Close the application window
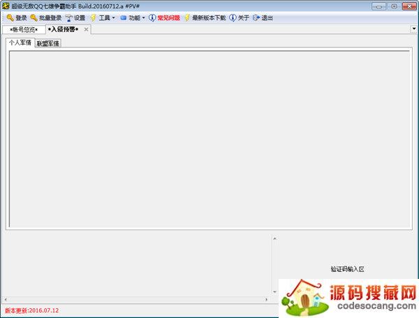419x318 pixels. click(409, 6)
